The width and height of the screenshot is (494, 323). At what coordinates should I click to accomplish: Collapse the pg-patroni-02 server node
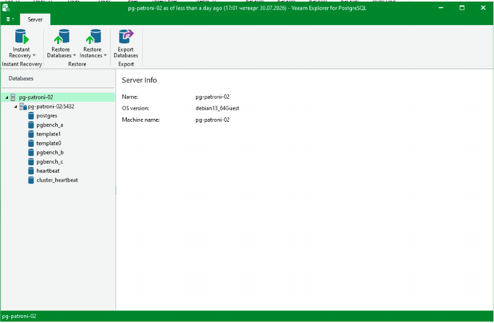(x=7, y=97)
